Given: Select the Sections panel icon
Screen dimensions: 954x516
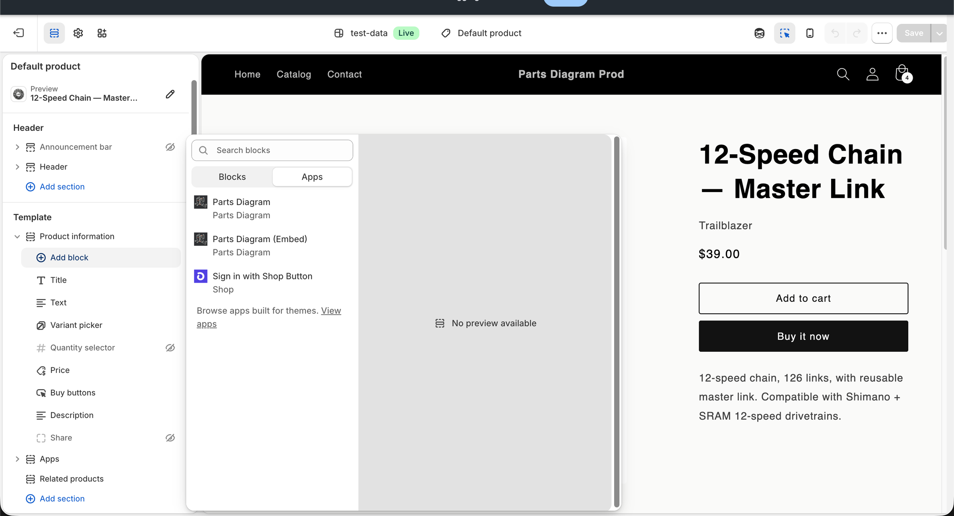Looking at the screenshot, I should point(54,33).
